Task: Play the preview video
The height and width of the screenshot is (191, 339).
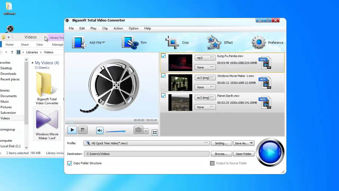Action: tap(72, 130)
